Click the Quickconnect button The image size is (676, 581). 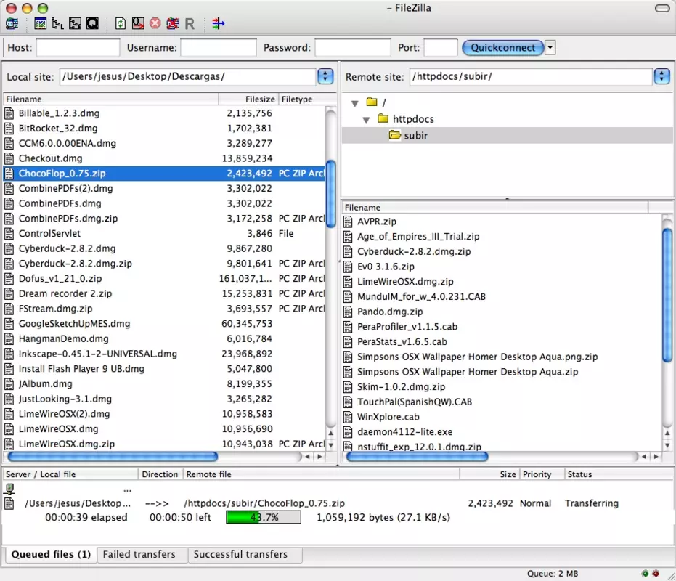(x=502, y=47)
